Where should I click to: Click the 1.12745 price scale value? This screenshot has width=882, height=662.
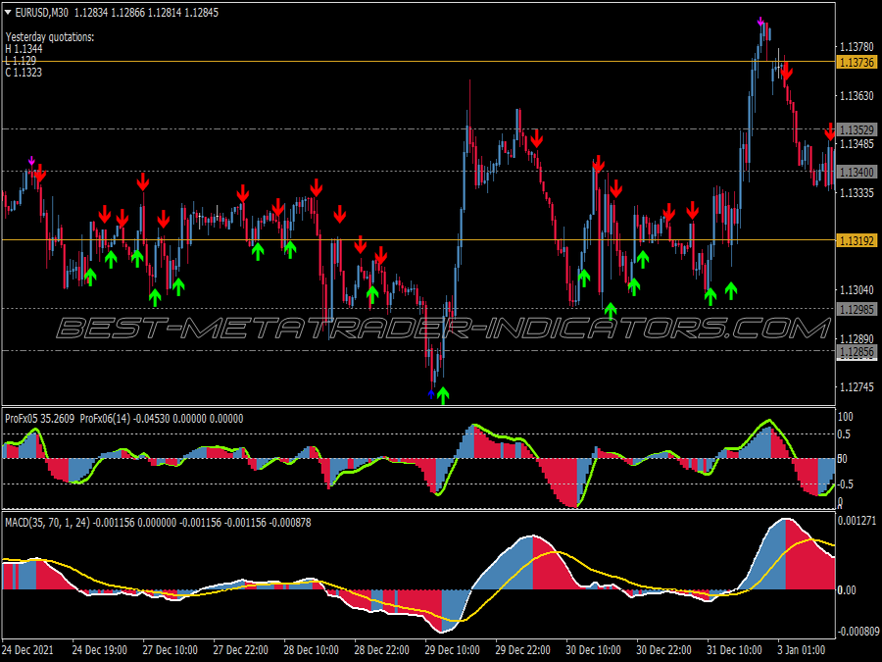(x=857, y=387)
